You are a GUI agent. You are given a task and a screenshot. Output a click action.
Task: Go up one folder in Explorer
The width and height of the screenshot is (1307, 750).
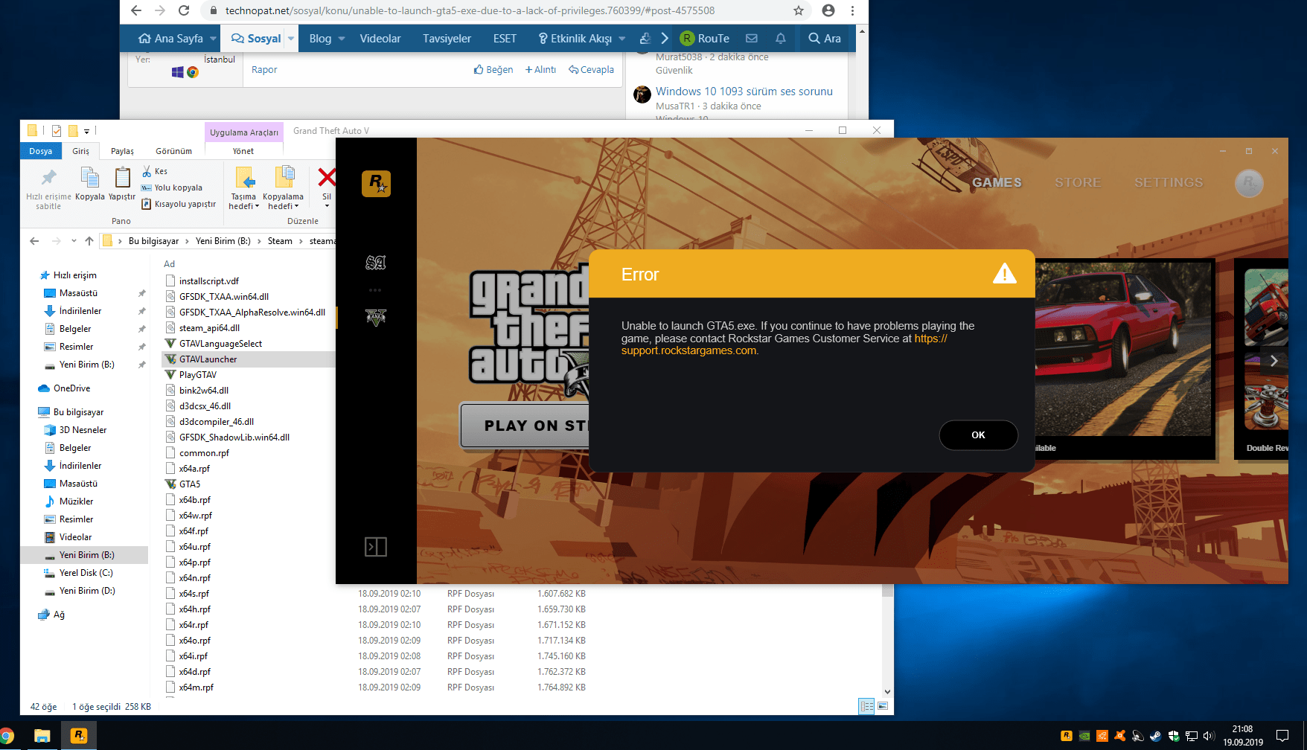pos(89,240)
